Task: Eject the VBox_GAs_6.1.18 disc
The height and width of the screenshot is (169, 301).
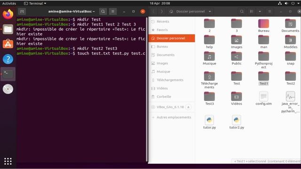Action: point(188,107)
